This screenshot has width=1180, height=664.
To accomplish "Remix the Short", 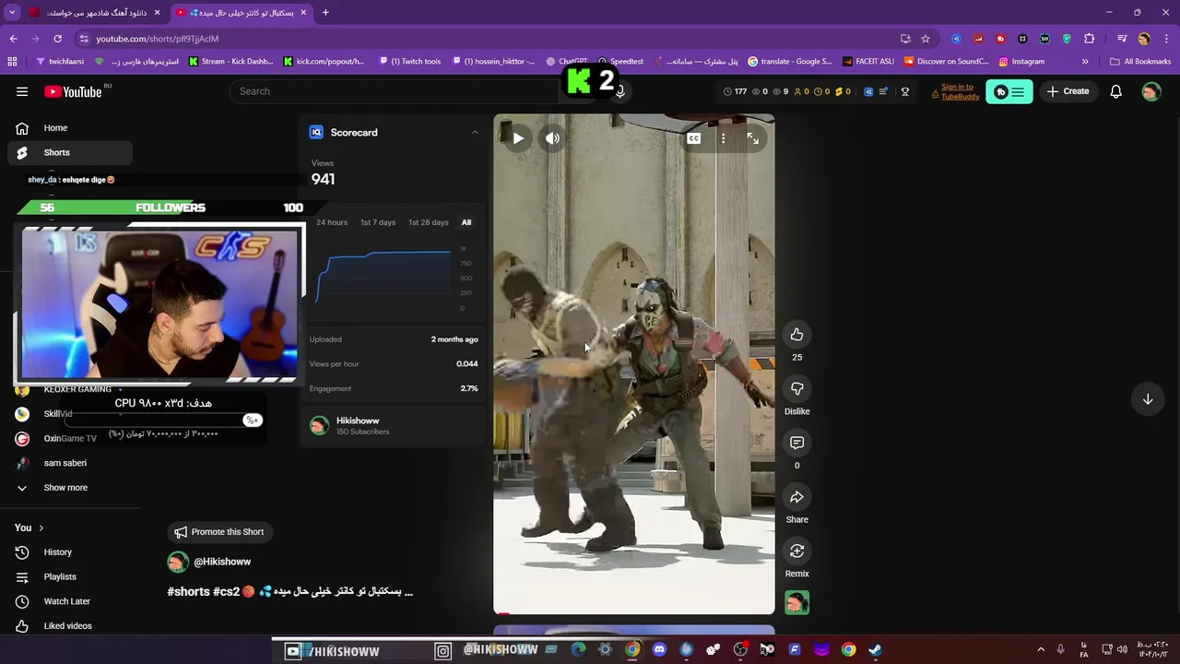I will point(797,551).
